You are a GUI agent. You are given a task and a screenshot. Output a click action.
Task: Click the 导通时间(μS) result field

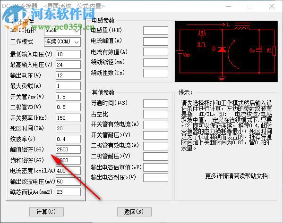pyautogui.click(x=155, y=104)
